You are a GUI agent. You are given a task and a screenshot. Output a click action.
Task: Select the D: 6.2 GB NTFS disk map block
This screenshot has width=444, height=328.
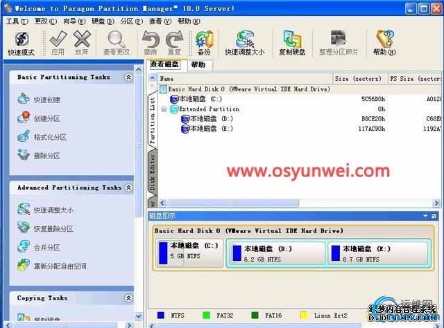pos(276,253)
